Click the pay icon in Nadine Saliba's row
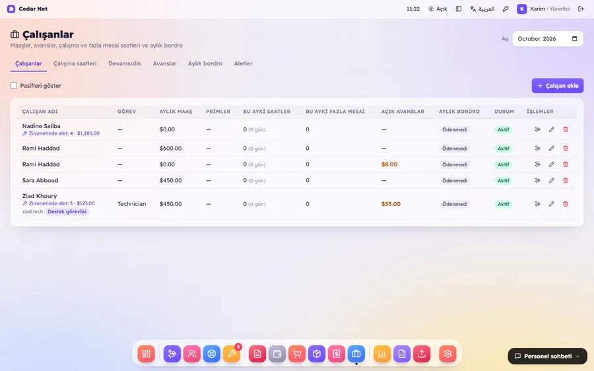This screenshot has width=594, height=371. [x=537, y=129]
